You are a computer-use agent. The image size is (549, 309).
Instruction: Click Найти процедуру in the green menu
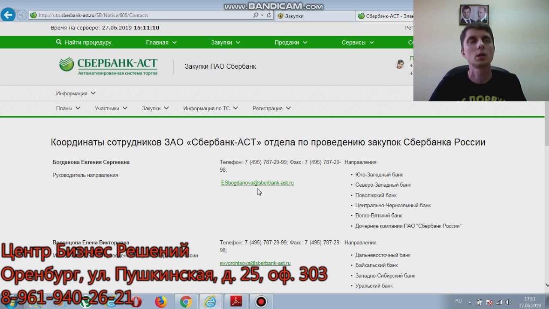(x=88, y=42)
